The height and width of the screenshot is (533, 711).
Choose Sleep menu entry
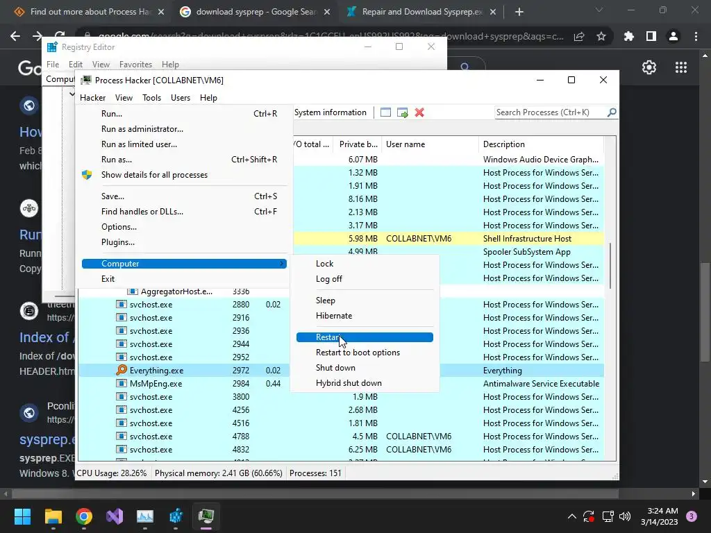[x=325, y=301]
